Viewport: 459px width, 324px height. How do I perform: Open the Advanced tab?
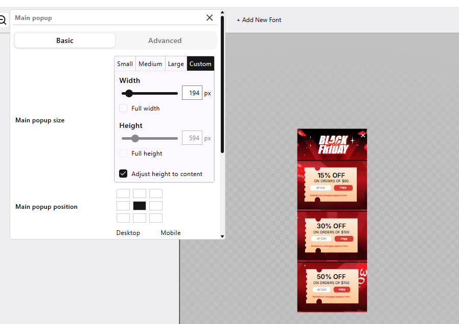click(x=165, y=40)
